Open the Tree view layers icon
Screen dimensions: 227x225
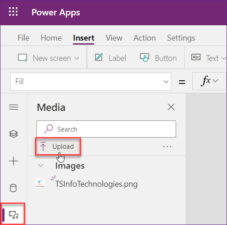click(x=14, y=134)
